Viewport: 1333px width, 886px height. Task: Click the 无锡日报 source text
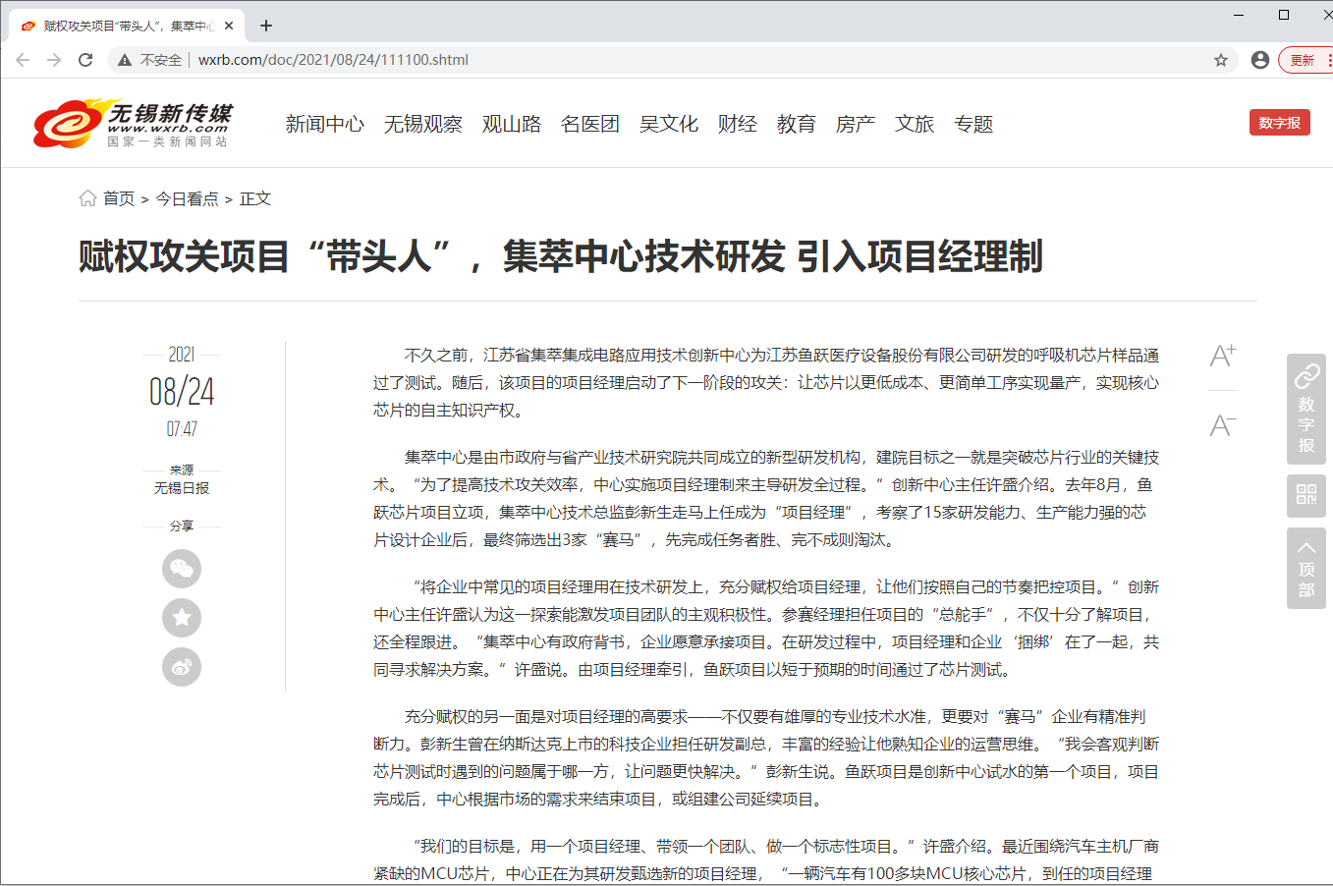pos(182,488)
